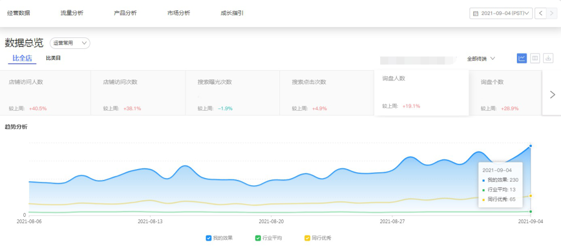This screenshot has height=249, width=561.
Task: Click 行业平均: 13 in tooltip
Action: click(x=499, y=189)
